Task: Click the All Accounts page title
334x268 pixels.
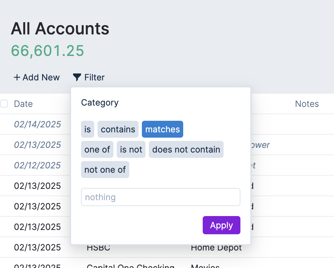Action: pyautogui.click(x=60, y=29)
